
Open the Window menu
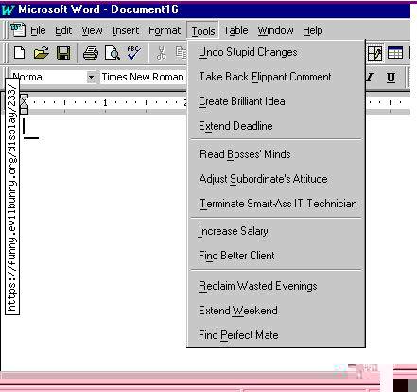click(x=275, y=30)
